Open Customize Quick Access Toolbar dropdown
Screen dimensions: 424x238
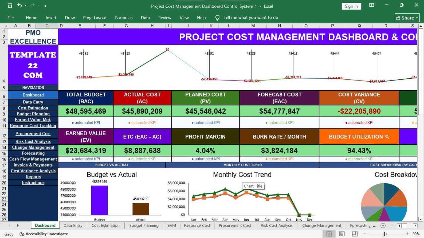[x=45, y=6]
